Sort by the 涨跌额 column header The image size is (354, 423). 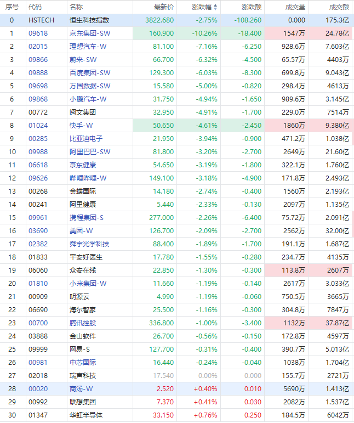[x=252, y=7]
